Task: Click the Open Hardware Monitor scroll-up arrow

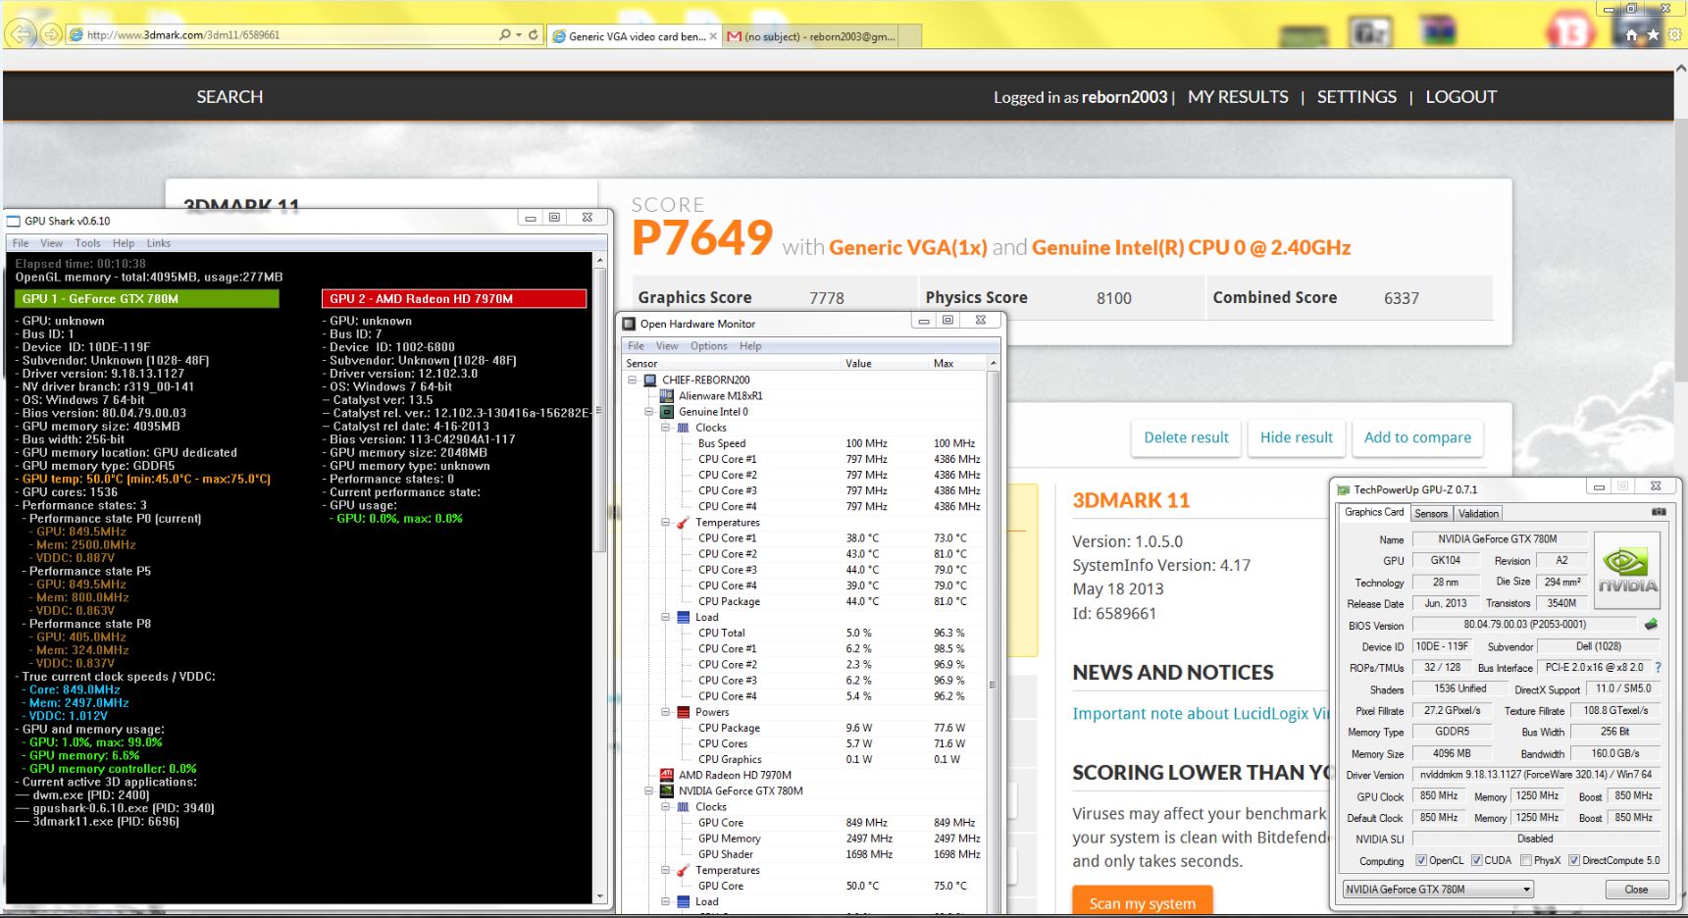Action: [x=994, y=363]
